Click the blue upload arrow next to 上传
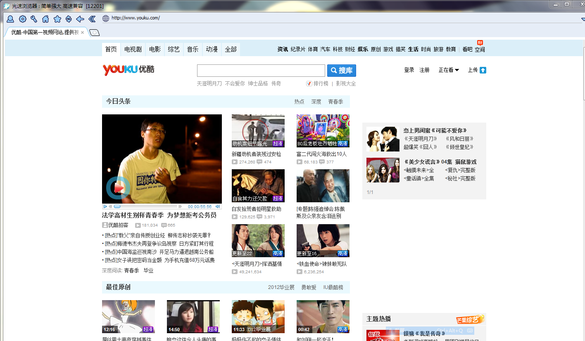 pos(483,70)
